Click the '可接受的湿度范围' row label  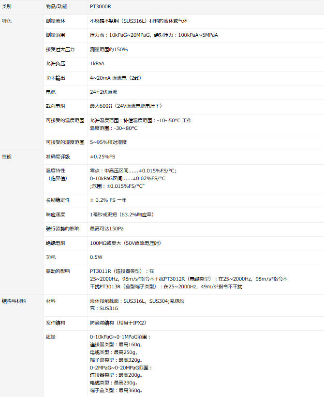pos(65,142)
